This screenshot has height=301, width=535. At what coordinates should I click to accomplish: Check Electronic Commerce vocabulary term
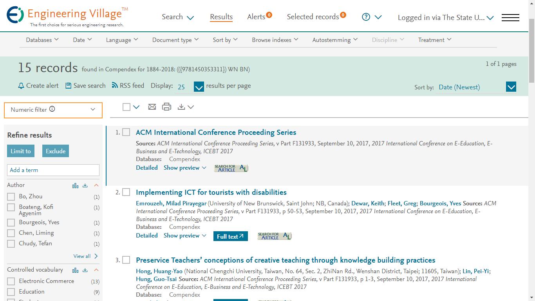tap(11, 281)
